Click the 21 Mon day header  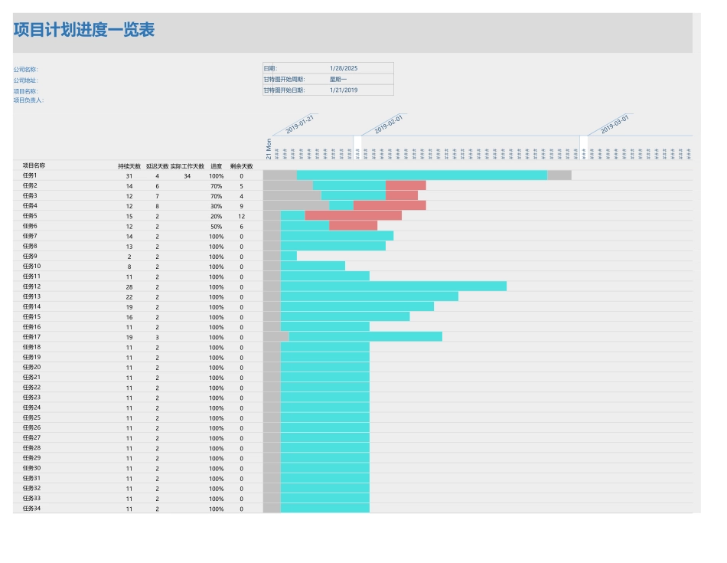click(269, 149)
